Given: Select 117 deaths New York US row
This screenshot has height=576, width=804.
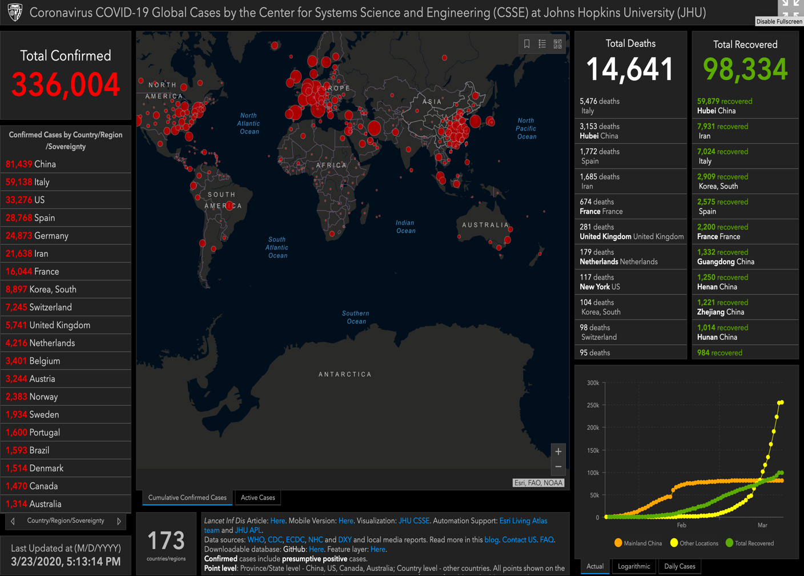Looking at the screenshot, I should pos(630,282).
